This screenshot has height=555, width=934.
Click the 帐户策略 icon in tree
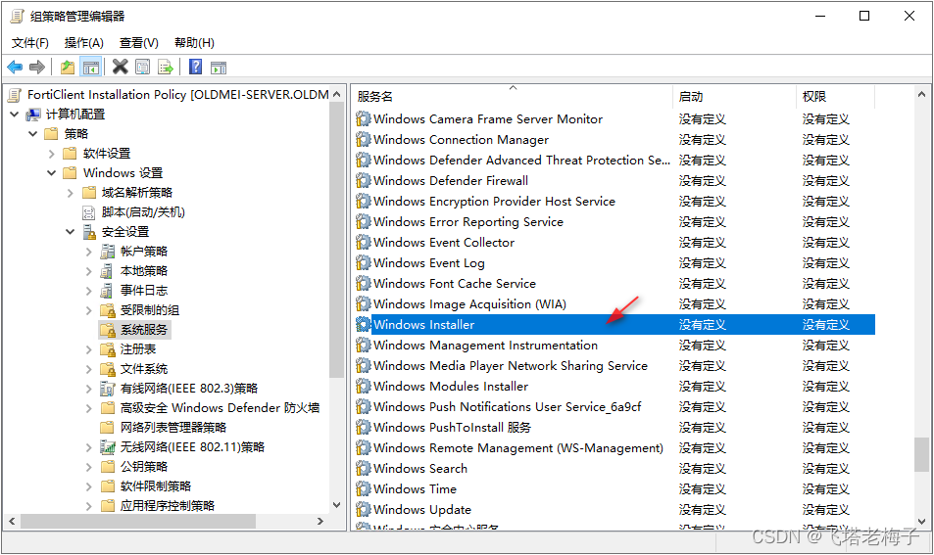coord(107,252)
